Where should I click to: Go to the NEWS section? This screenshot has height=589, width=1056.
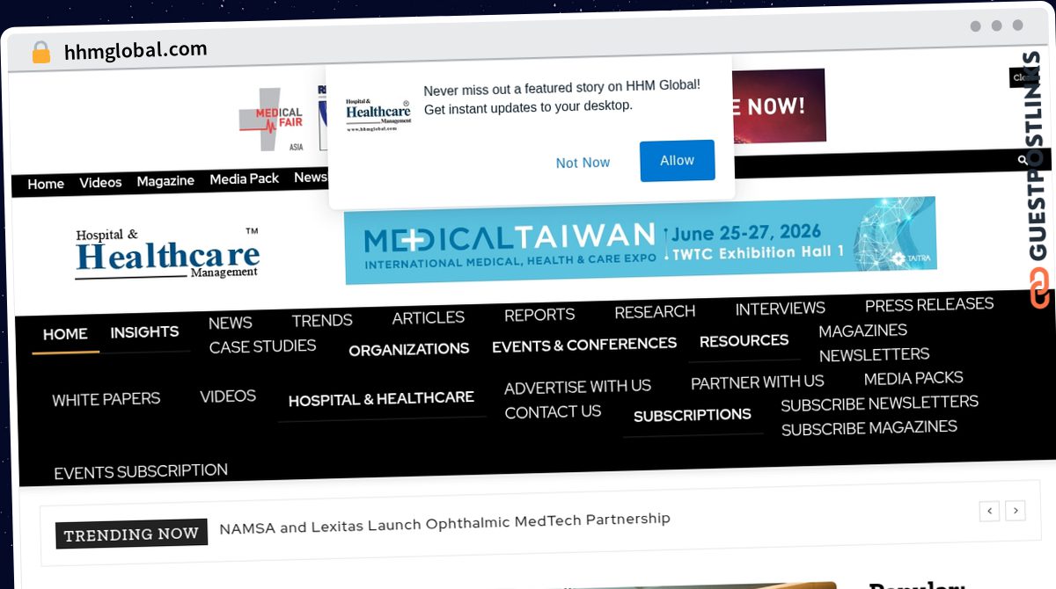[231, 323]
